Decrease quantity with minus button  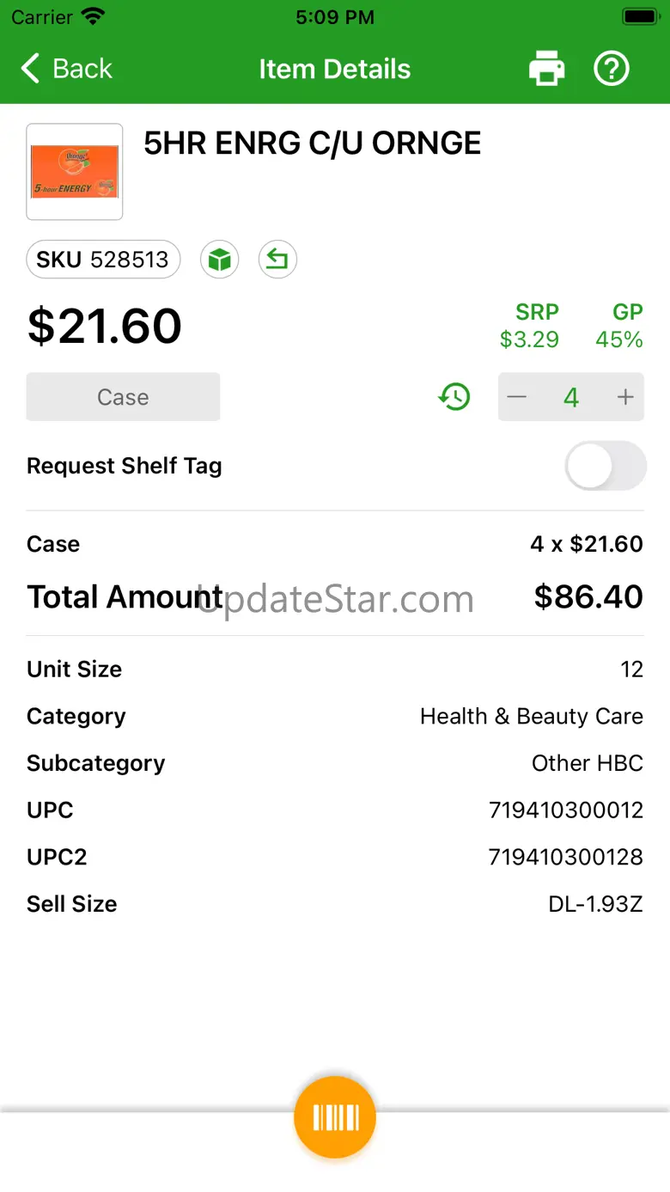516,397
